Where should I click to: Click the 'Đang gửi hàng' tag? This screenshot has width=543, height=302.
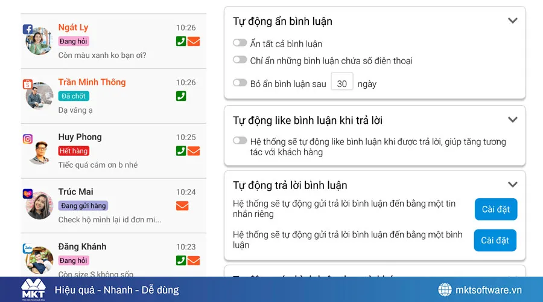coord(83,205)
